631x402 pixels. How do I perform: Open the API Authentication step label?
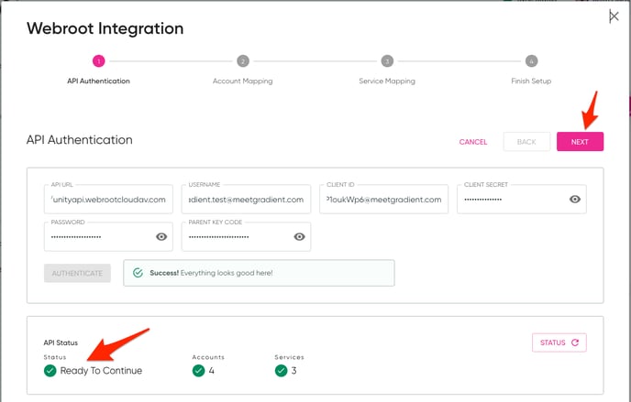coord(99,81)
